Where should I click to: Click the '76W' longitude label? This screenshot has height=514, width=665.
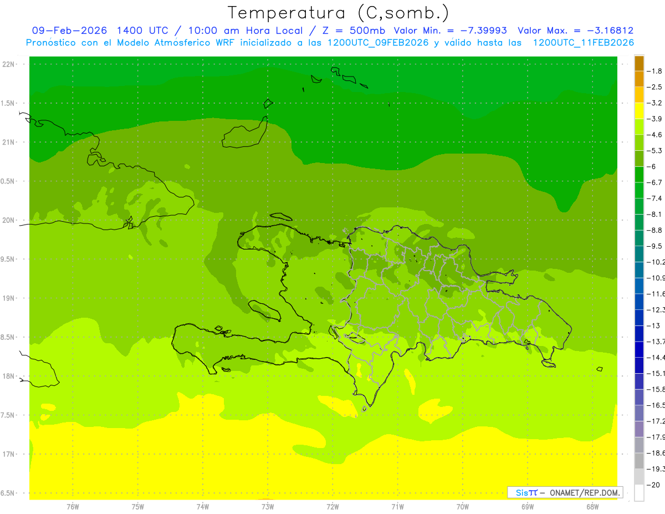coord(73,507)
